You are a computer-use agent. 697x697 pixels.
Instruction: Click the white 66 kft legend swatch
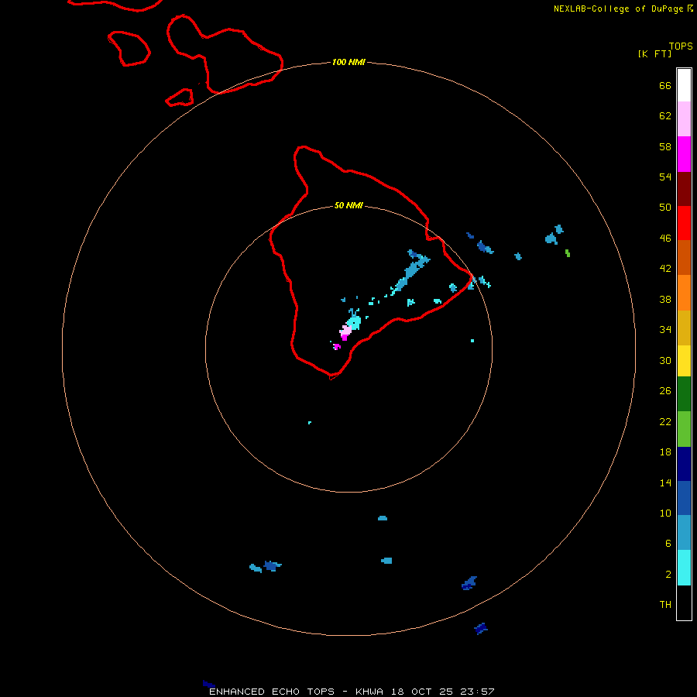pos(684,85)
